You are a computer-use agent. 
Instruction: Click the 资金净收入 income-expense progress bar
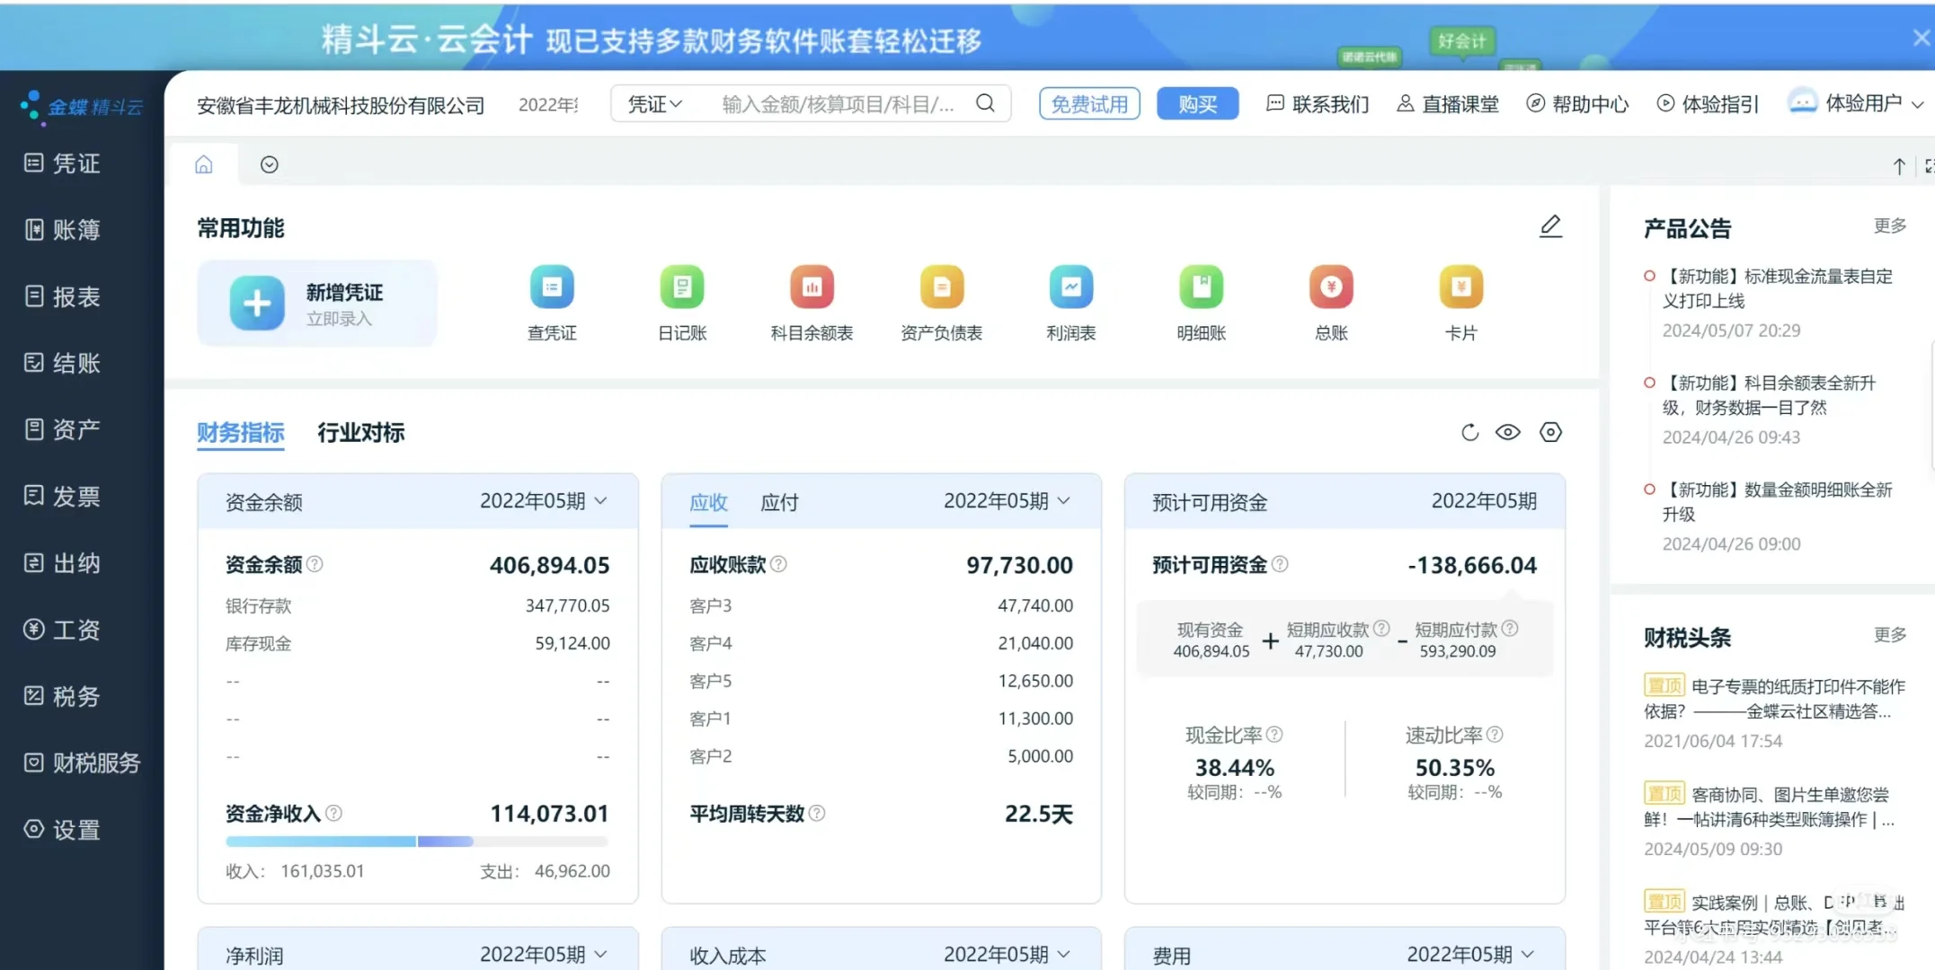[416, 841]
